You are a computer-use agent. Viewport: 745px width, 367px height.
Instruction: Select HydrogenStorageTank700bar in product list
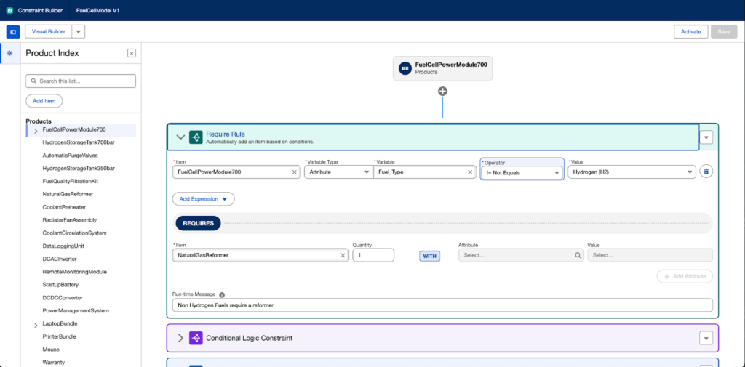coord(79,142)
